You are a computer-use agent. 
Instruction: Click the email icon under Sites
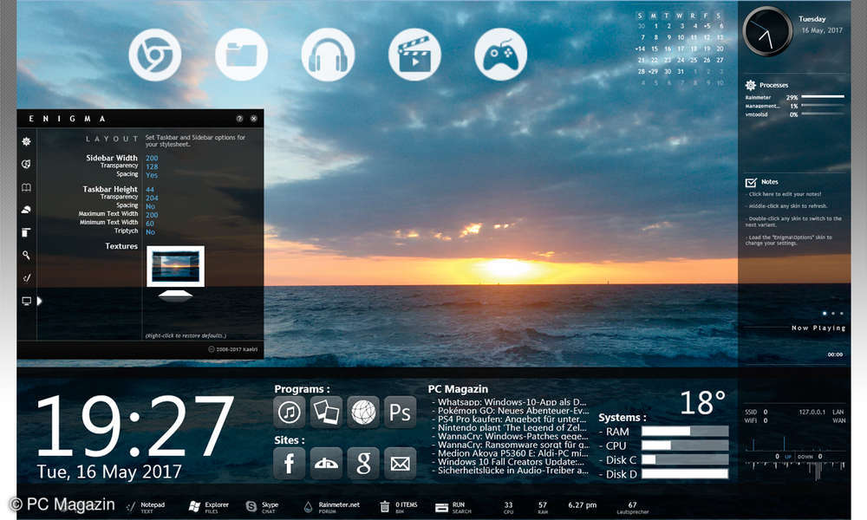click(x=401, y=464)
